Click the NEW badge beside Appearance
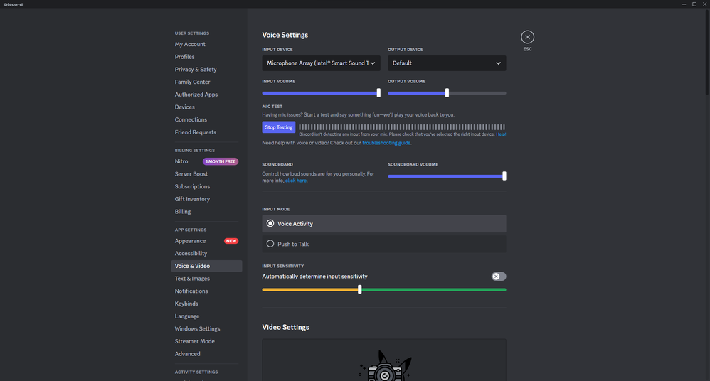Screen dimensions: 710x381 [231, 241]
